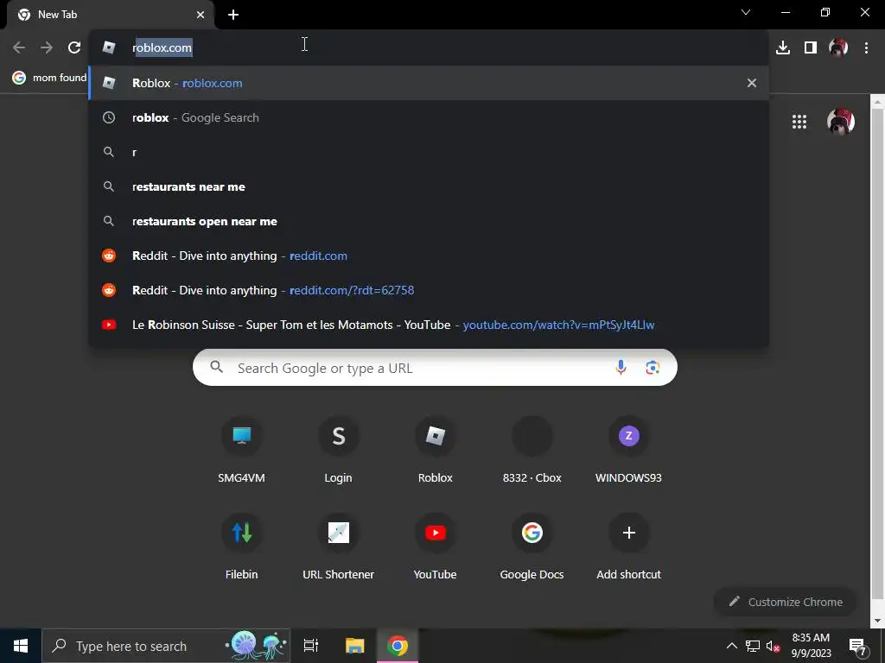Open the WINDOWS93 shortcut

(629, 451)
